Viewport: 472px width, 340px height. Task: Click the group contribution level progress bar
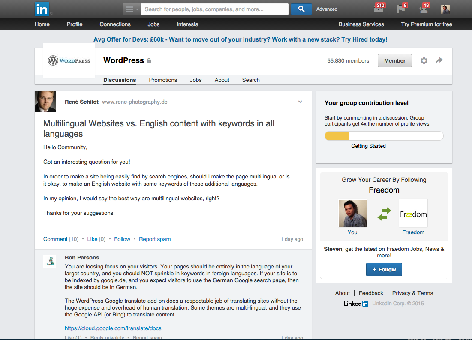click(384, 136)
